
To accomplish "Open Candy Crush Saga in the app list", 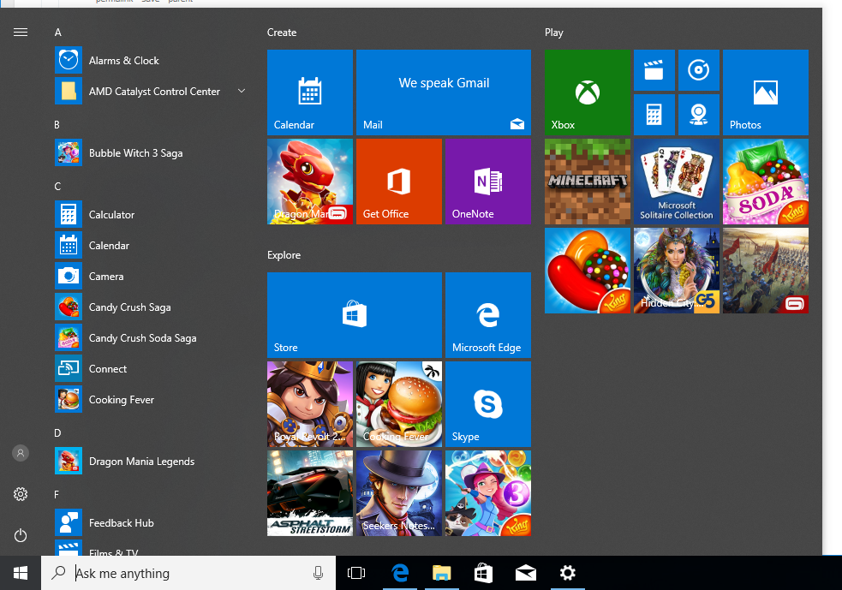I will (x=151, y=307).
